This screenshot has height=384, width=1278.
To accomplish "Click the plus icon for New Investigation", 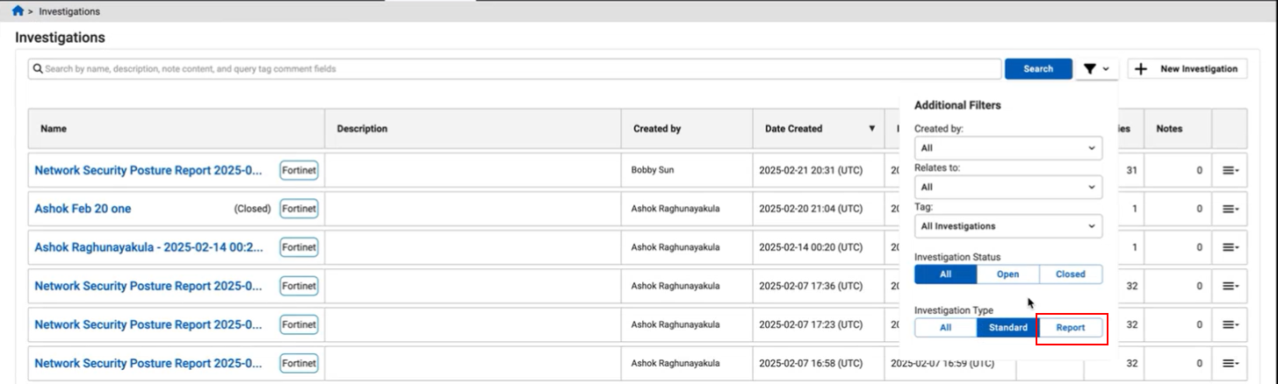I will [x=1141, y=69].
